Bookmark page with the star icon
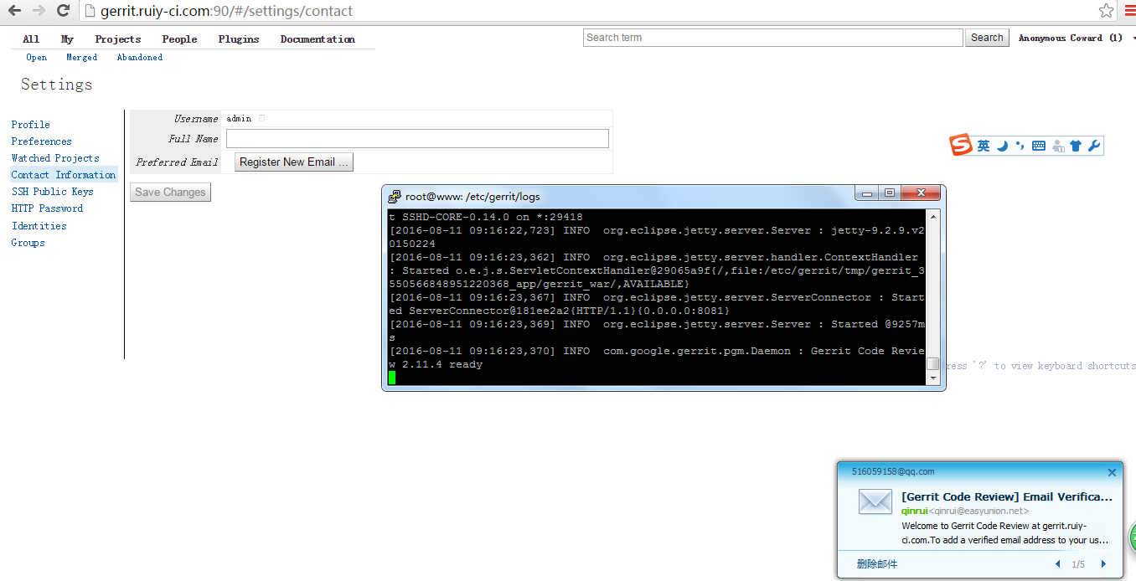1136x581 pixels. [x=1107, y=11]
